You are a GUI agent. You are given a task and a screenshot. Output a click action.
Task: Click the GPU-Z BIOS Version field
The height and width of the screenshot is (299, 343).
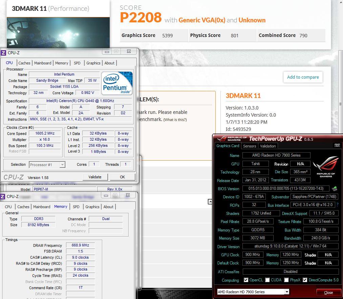286,188
